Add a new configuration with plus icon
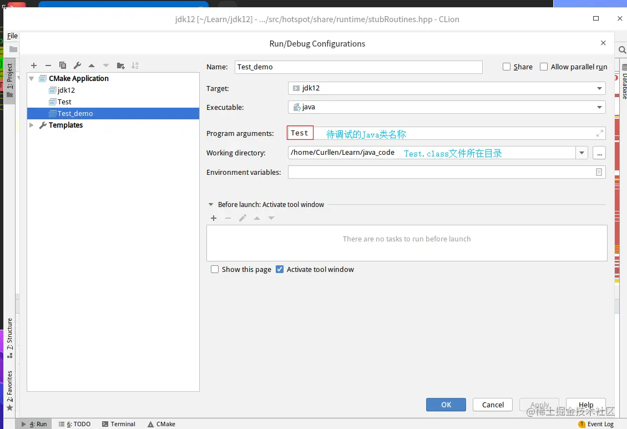The width and height of the screenshot is (627, 429). tap(34, 65)
